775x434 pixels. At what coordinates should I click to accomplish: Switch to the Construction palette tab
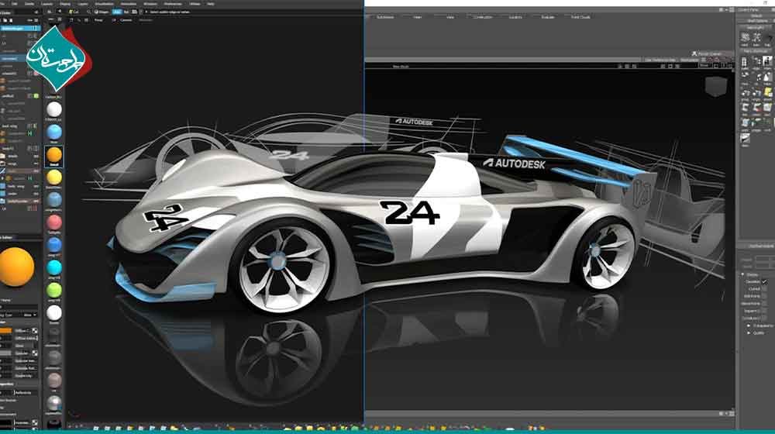(482, 17)
